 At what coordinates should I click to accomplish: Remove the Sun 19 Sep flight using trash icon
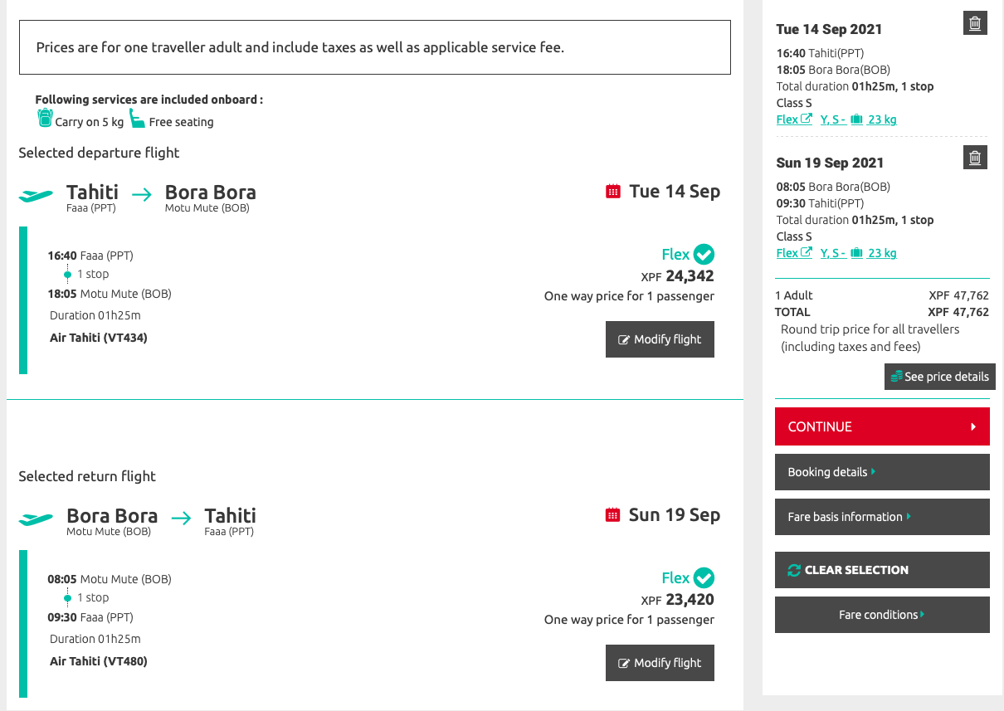click(975, 157)
